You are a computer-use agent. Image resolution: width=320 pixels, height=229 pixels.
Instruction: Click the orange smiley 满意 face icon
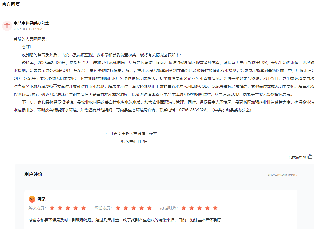click(32, 199)
